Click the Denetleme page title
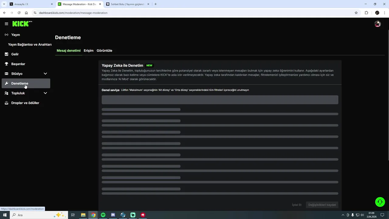The width and height of the screenshot is (389, 219). tap(68, 37)
